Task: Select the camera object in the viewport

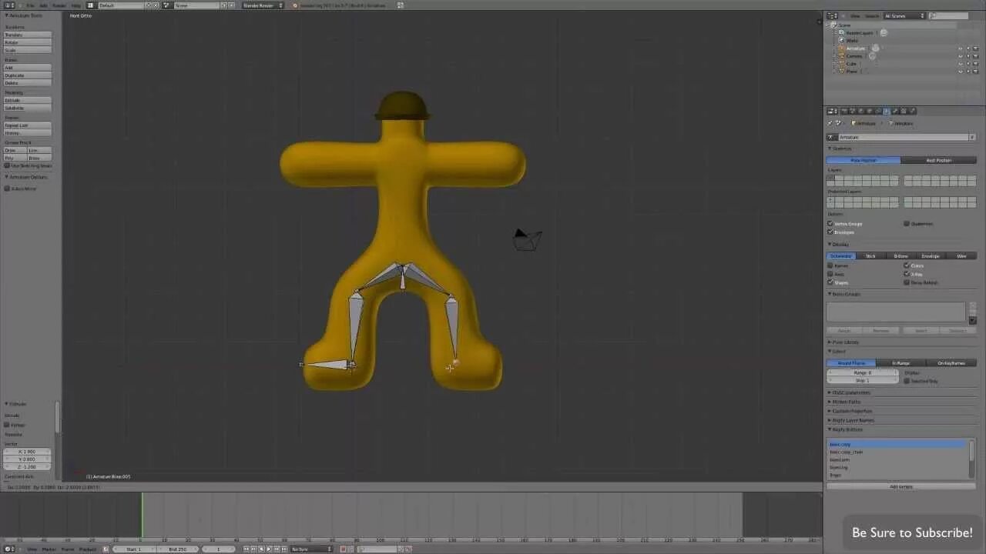Action: pos(528,239)
